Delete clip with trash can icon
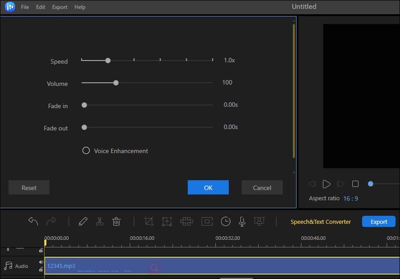 click(x=116, y=221)
